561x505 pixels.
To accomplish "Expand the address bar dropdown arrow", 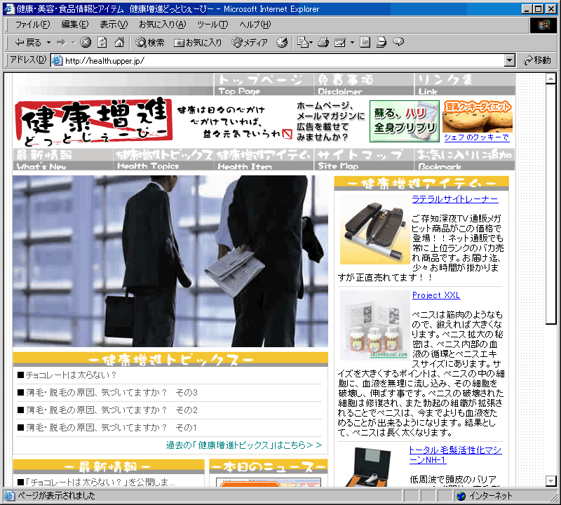I will (510, 60).
